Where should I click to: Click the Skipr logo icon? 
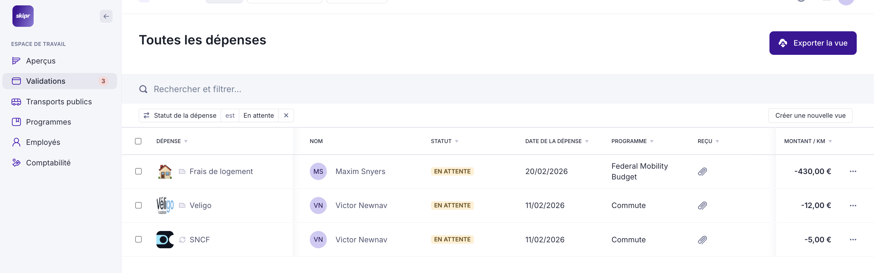(23, 16)
